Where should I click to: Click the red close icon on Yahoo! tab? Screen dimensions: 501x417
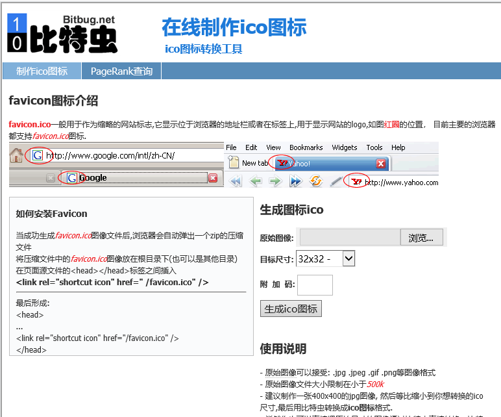(x=380, y=164)
